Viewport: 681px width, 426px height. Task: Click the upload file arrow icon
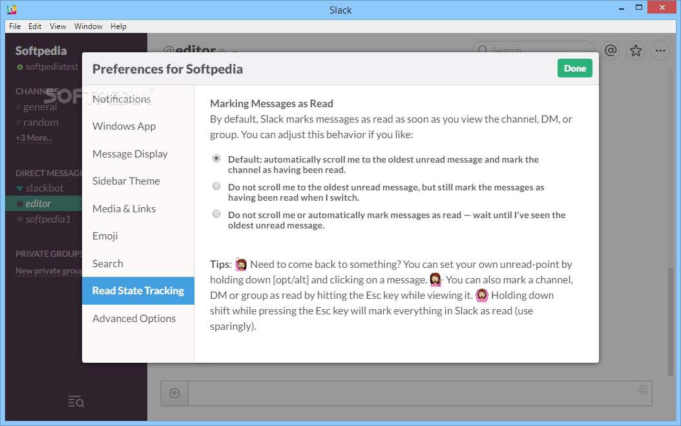pyautogui.click(x=174, y=394)
